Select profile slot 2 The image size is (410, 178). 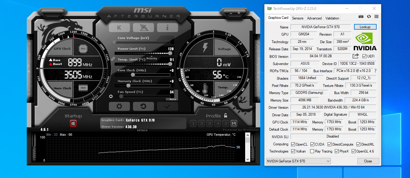pyautogui.click(x=201, y=123)
